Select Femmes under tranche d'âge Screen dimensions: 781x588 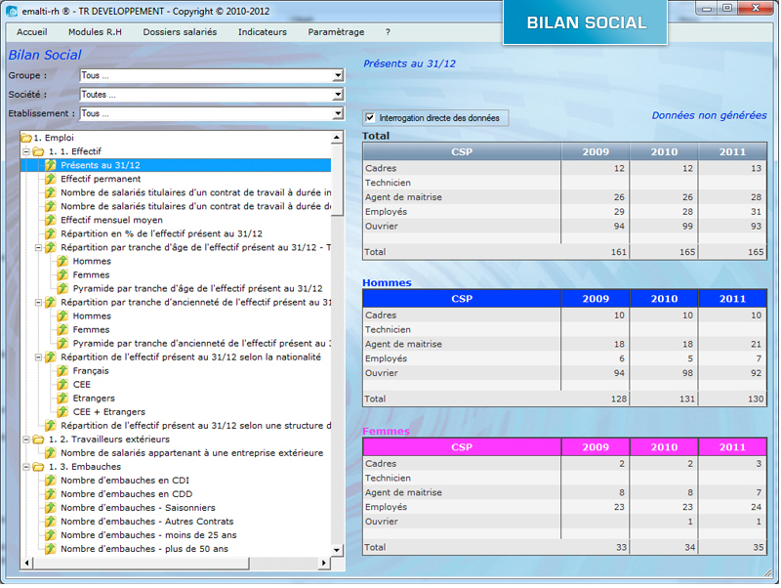point(91,274)
